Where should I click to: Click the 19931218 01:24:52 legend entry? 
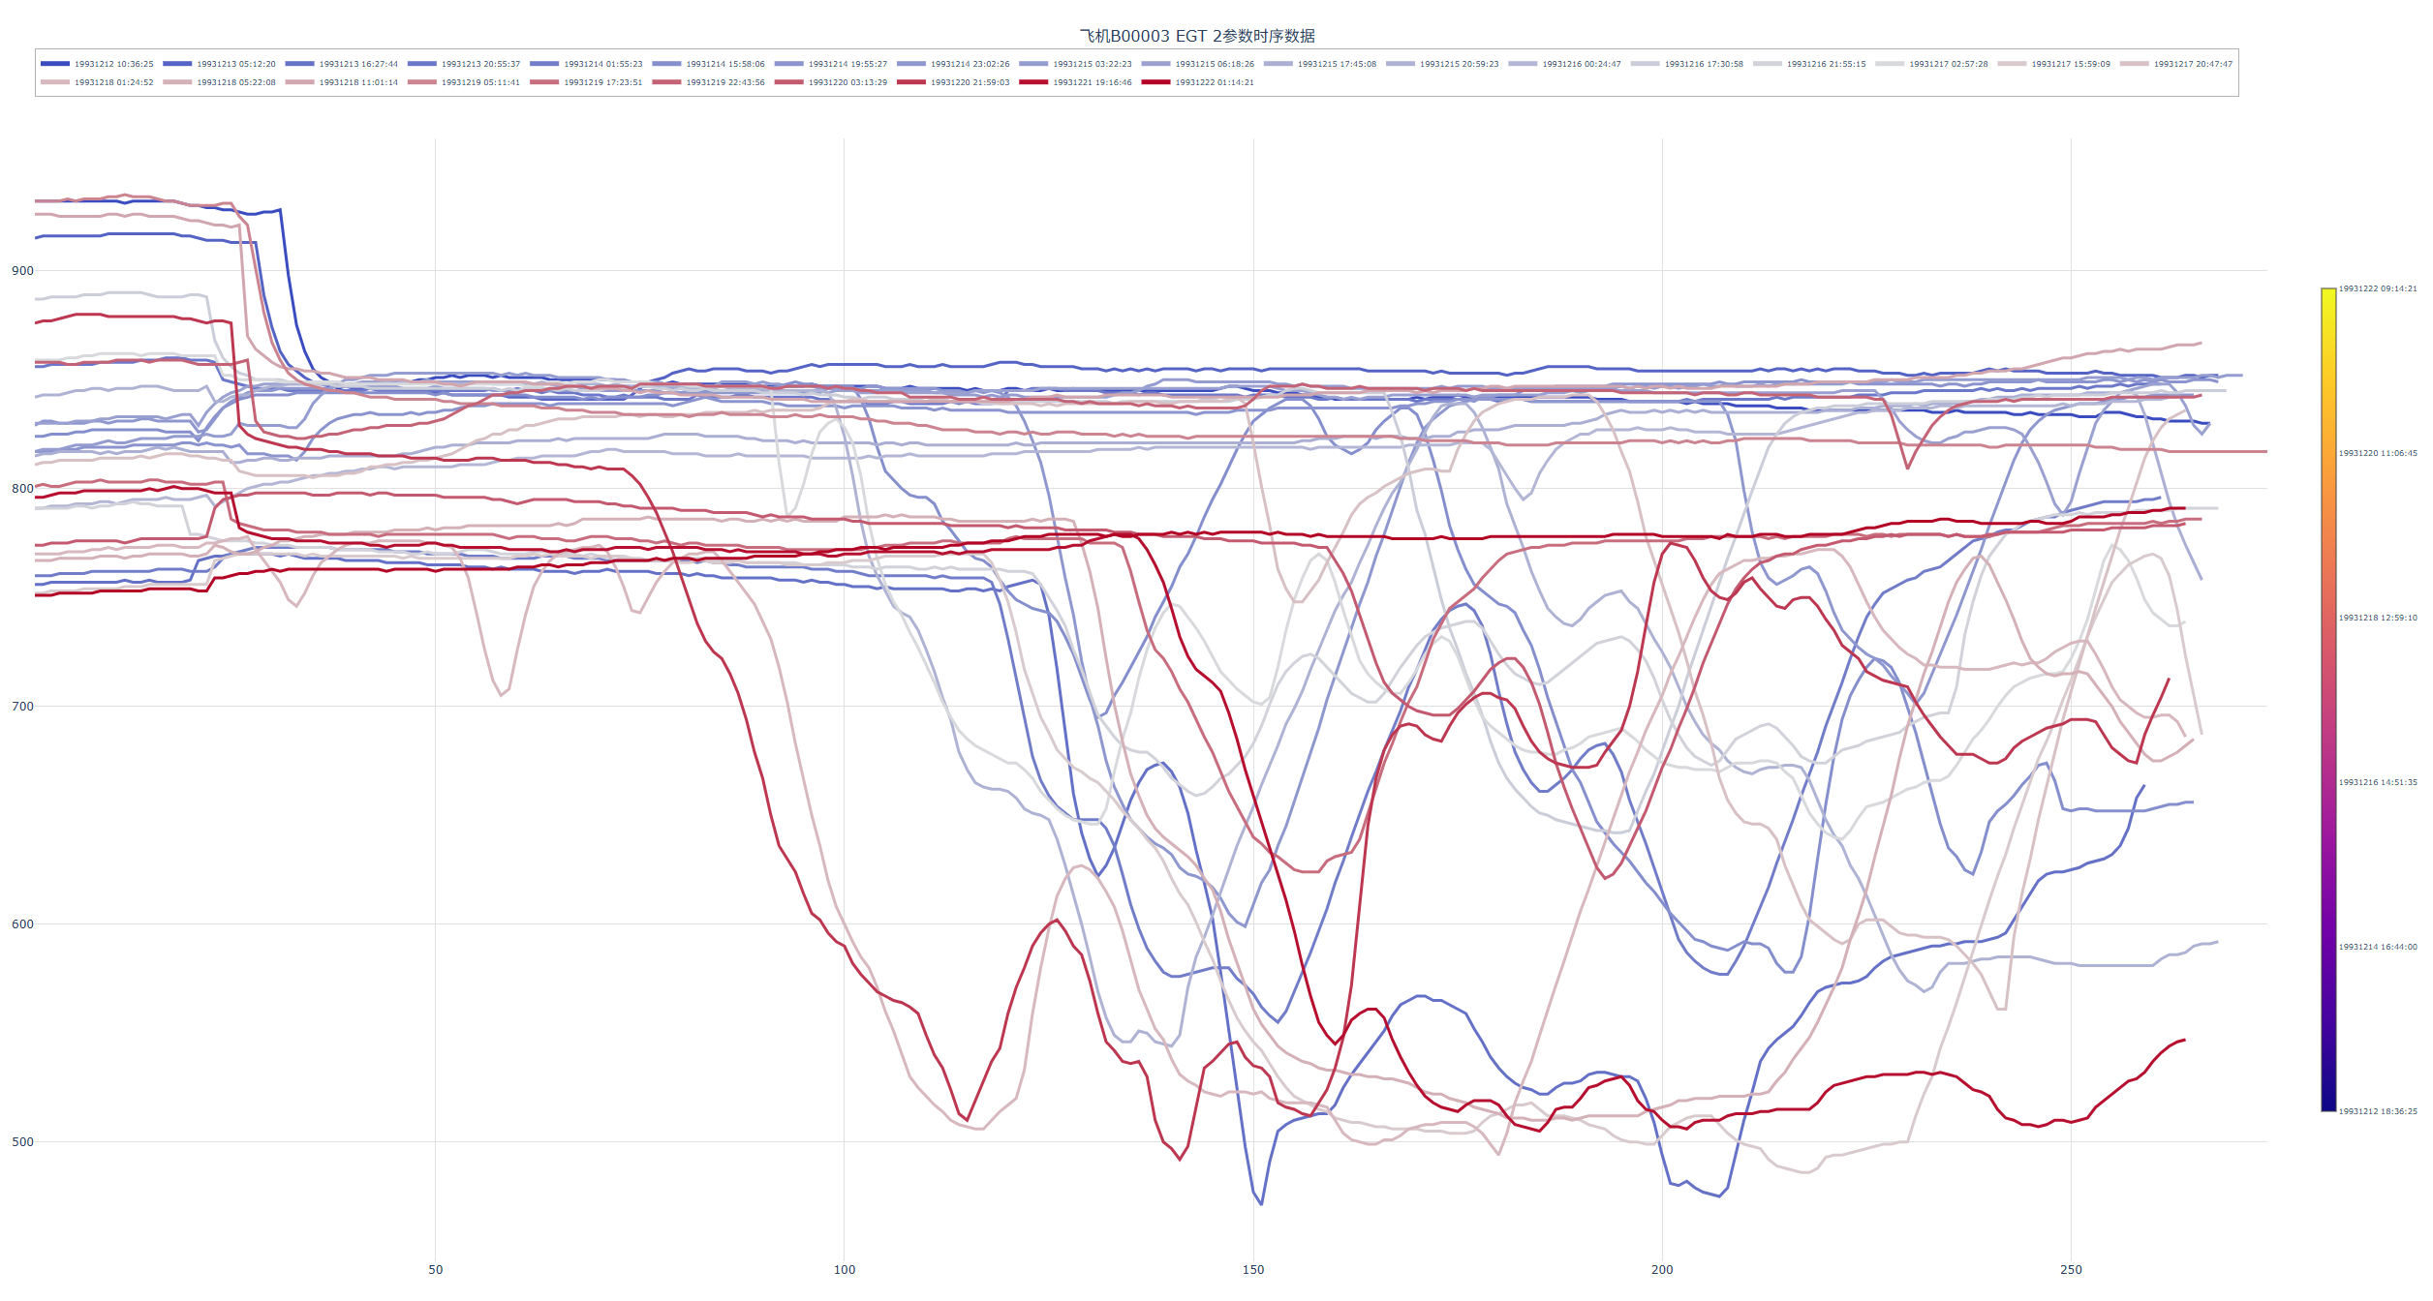point(113,82)
